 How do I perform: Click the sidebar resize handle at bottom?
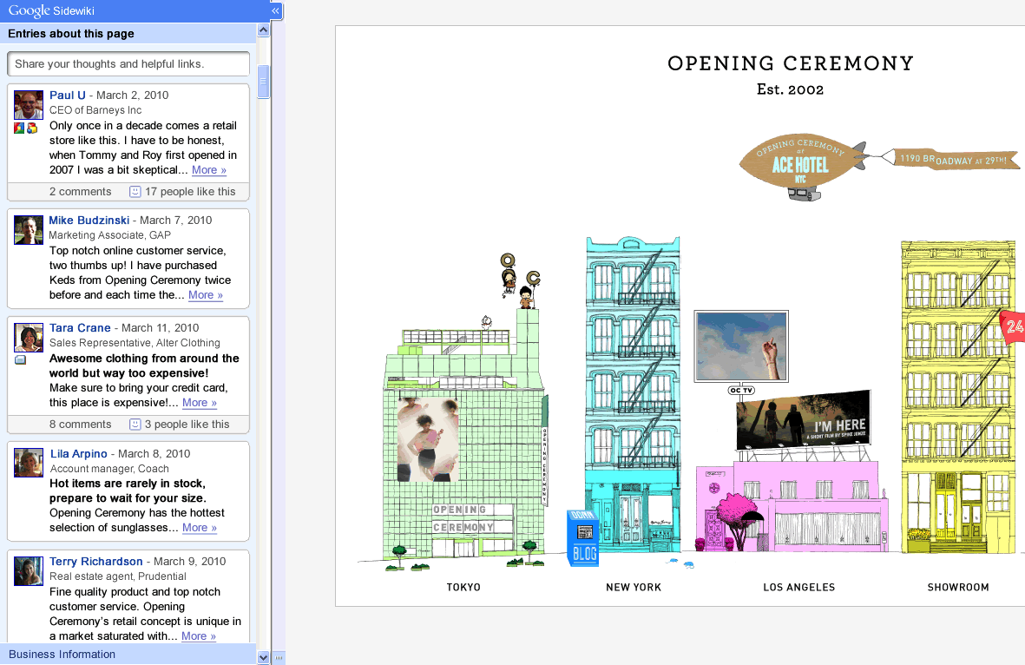pos(279,658)
